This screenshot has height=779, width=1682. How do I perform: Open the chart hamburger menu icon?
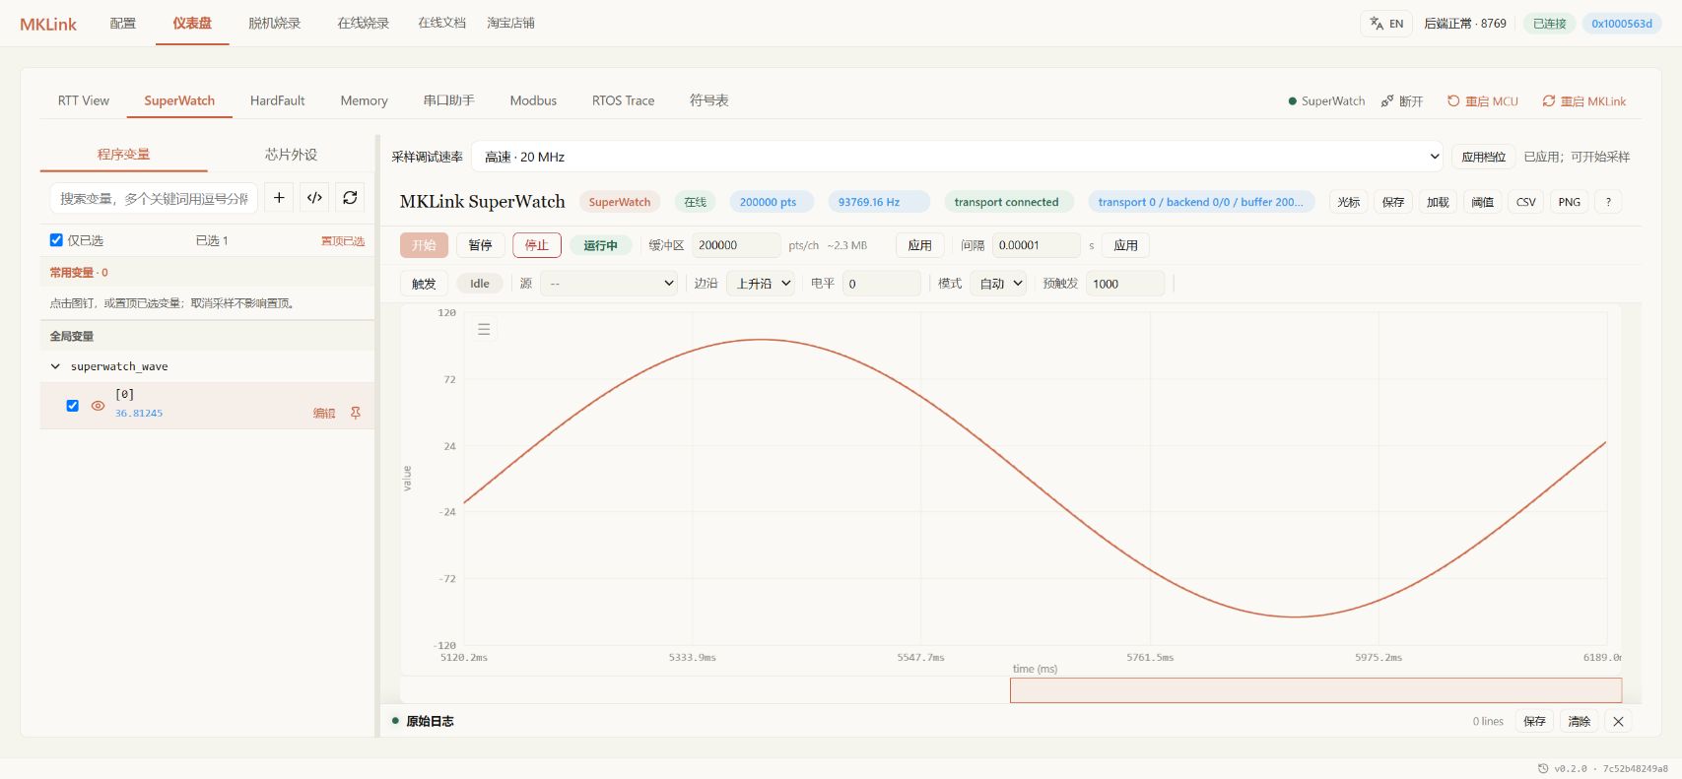tap(484, 329)
